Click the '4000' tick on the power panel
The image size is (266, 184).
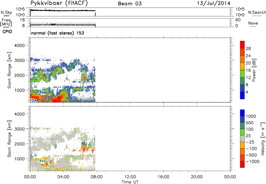(19, 46)
